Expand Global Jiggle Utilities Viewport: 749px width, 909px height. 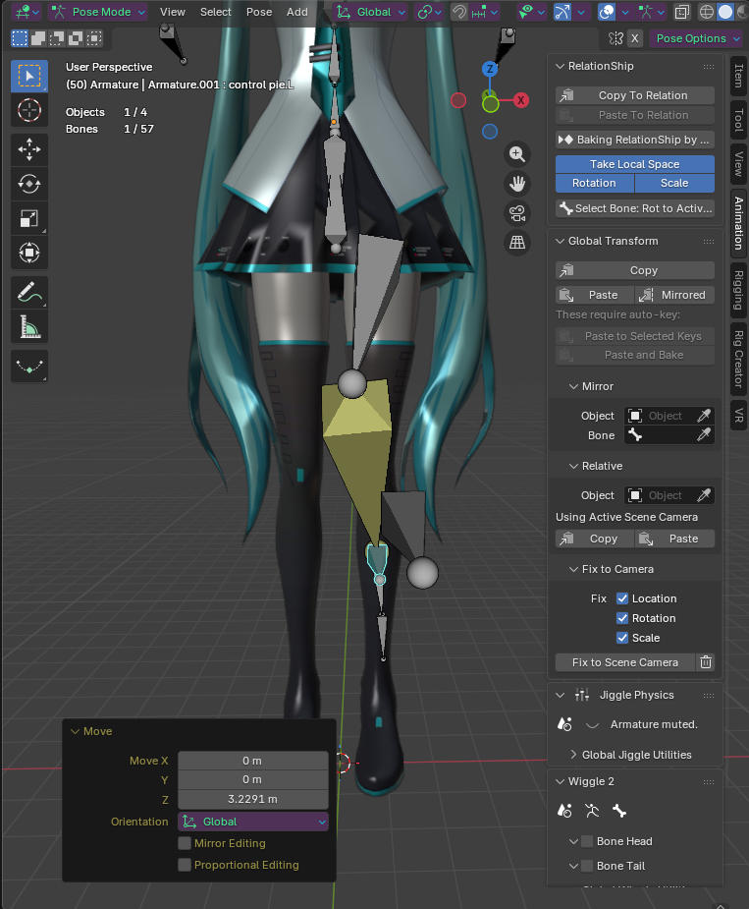click(x=573, y=755)
